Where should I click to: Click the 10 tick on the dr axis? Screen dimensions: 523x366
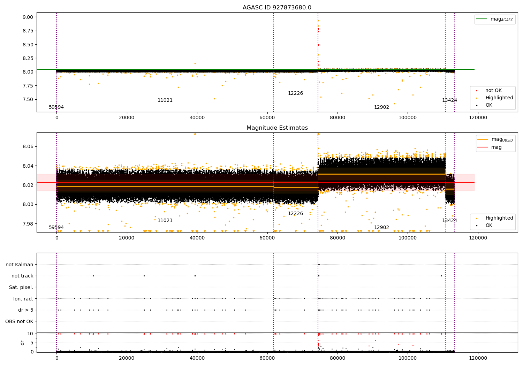[x=30, y=334]
